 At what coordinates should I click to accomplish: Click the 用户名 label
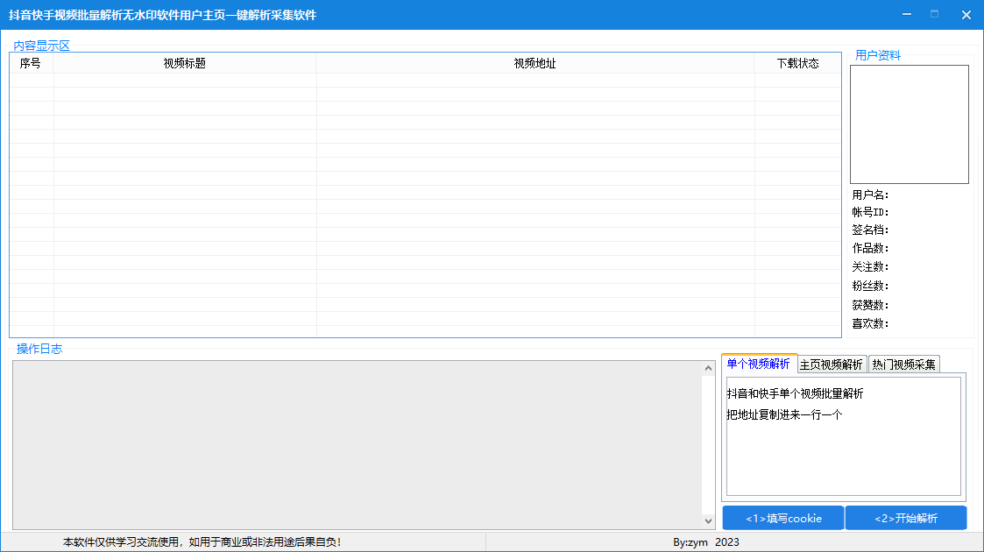(x=870, y=195)
